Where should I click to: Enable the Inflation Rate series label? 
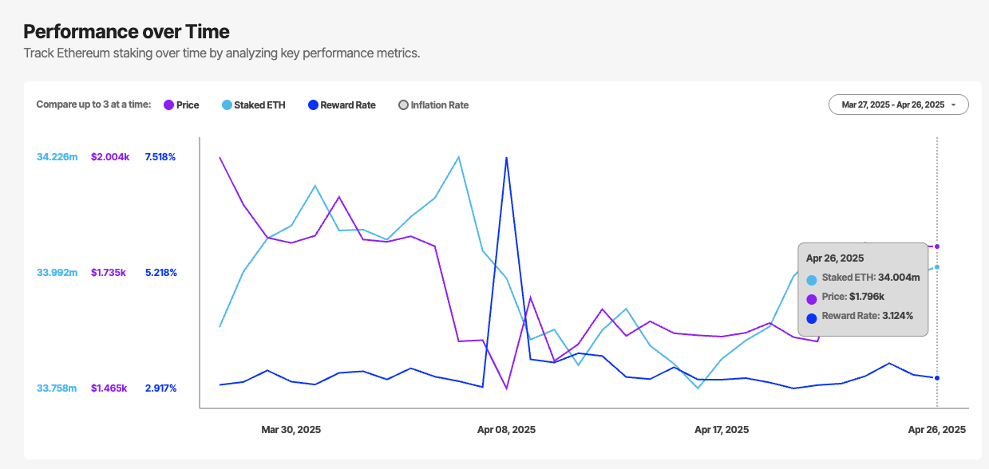[440, 105]
